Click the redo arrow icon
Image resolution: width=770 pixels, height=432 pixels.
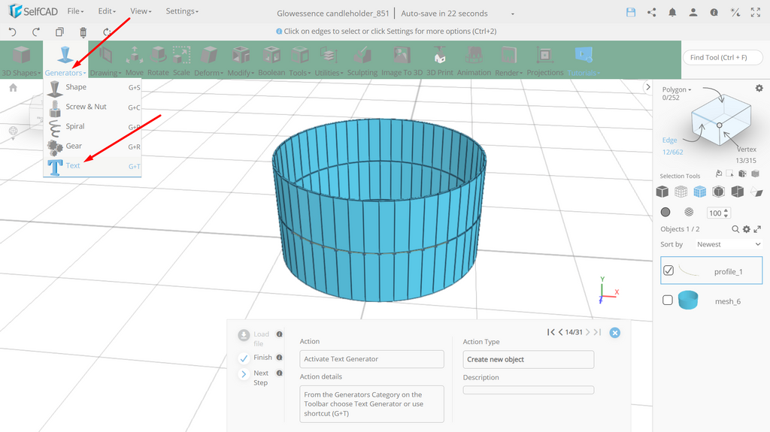36,32
